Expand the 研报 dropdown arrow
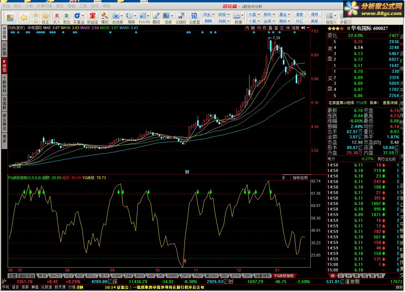 tap(228, 15)
